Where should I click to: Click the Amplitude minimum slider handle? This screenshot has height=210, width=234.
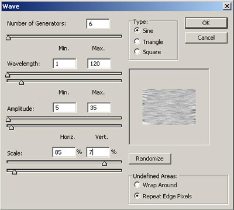(8, 119)
